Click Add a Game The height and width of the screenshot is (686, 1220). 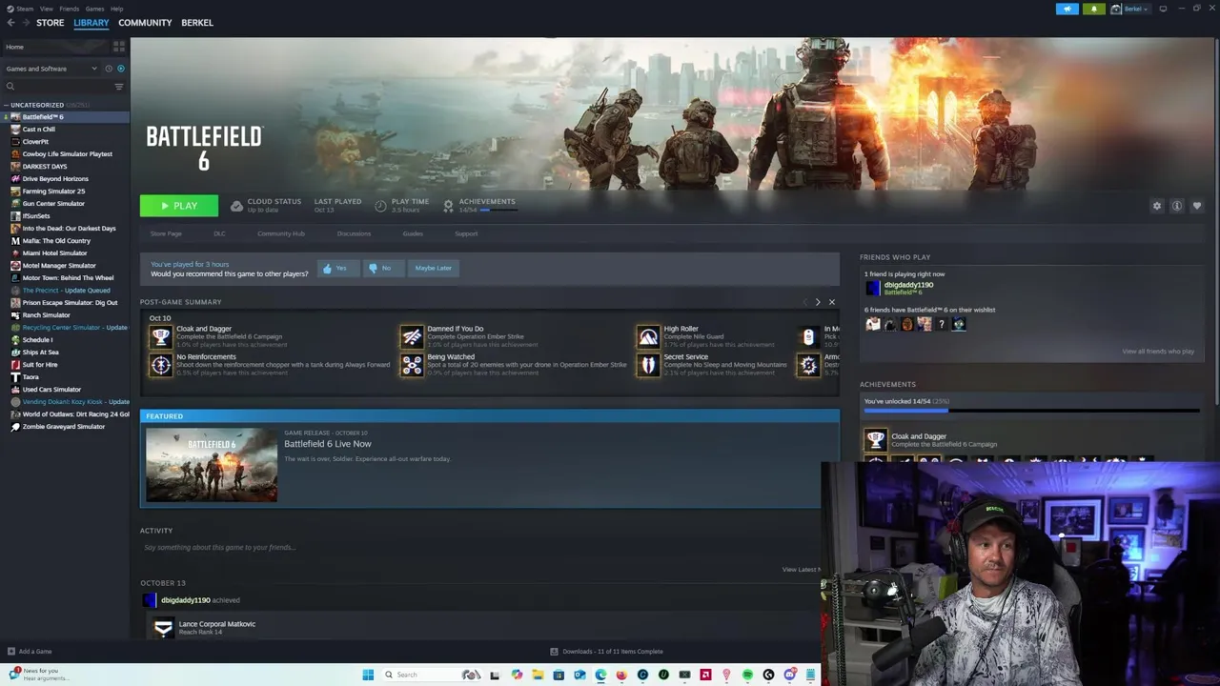tap(30, 652)
